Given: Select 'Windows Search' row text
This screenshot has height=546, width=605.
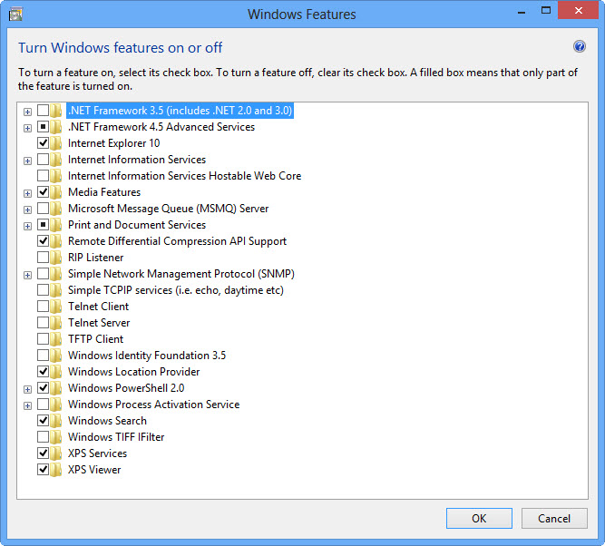Looking at the screenshot, I should [107, 421].
